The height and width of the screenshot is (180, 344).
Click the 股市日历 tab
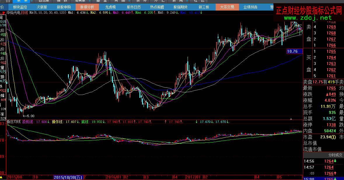(x=134, y=7)
